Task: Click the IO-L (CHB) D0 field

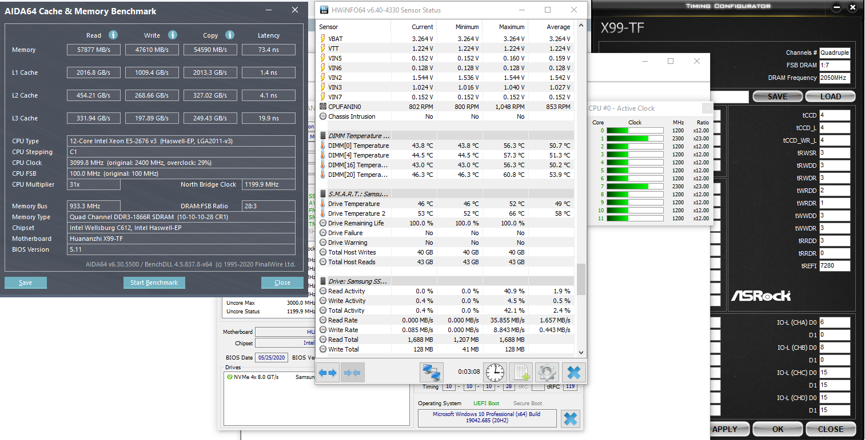Action: click(835, 348)
